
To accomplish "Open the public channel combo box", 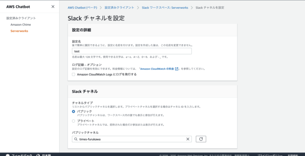I will pos(132,139).
